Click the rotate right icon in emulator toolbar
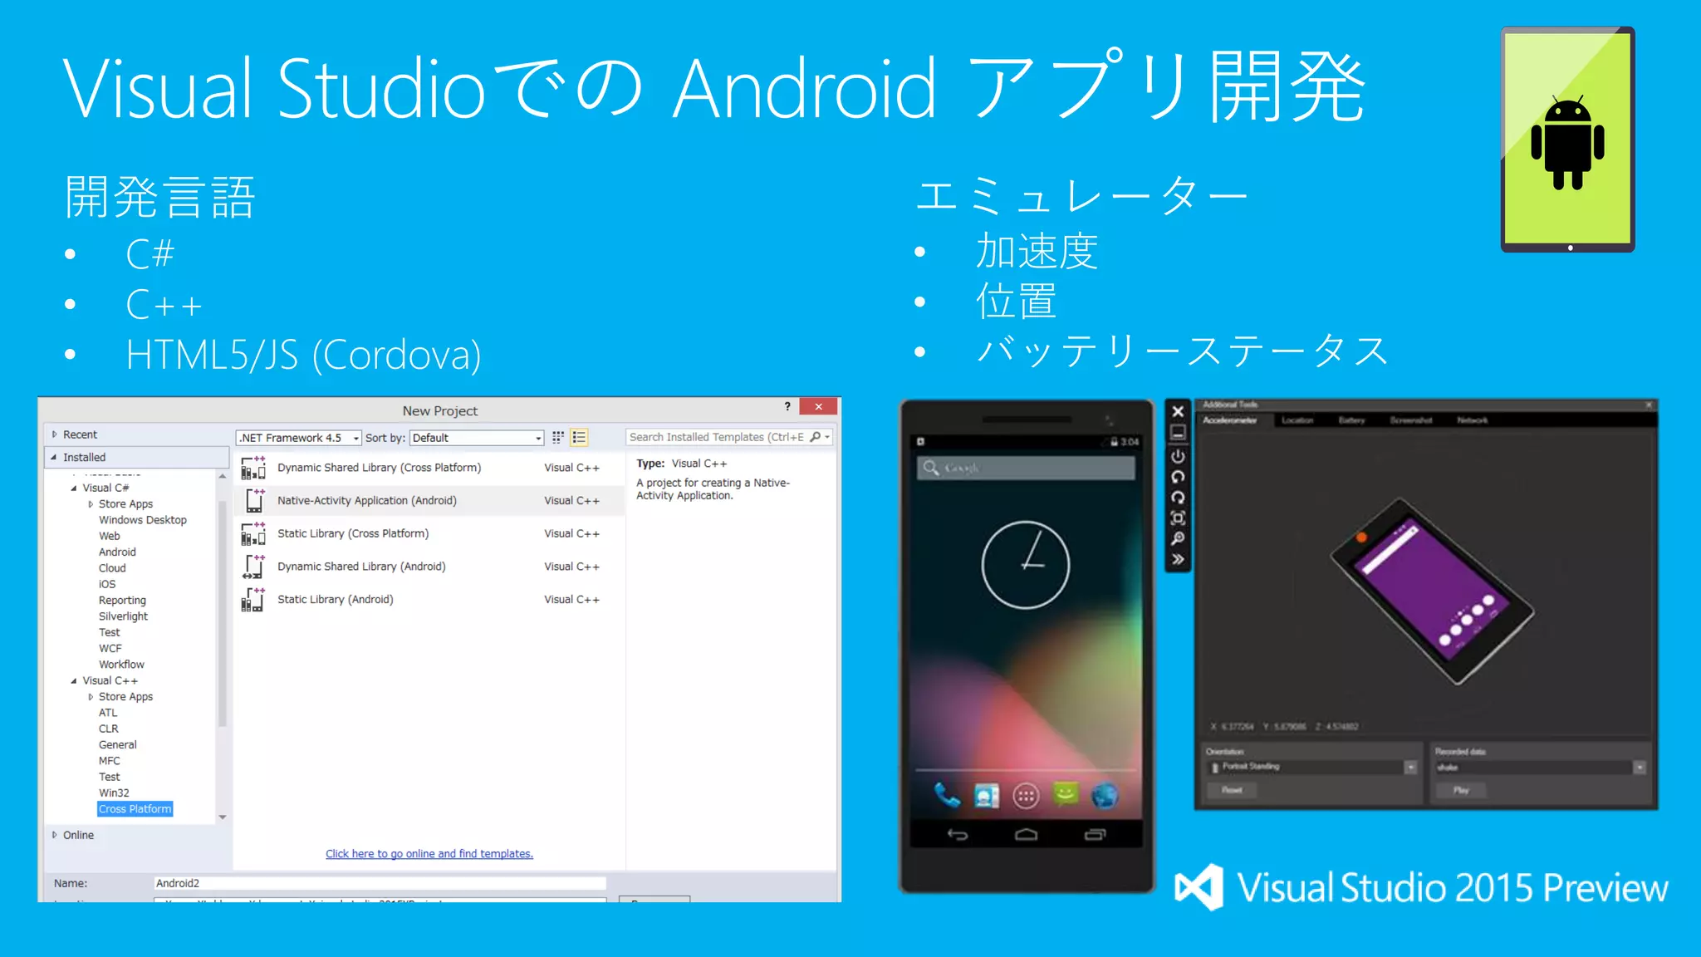 pos(1178,498)
